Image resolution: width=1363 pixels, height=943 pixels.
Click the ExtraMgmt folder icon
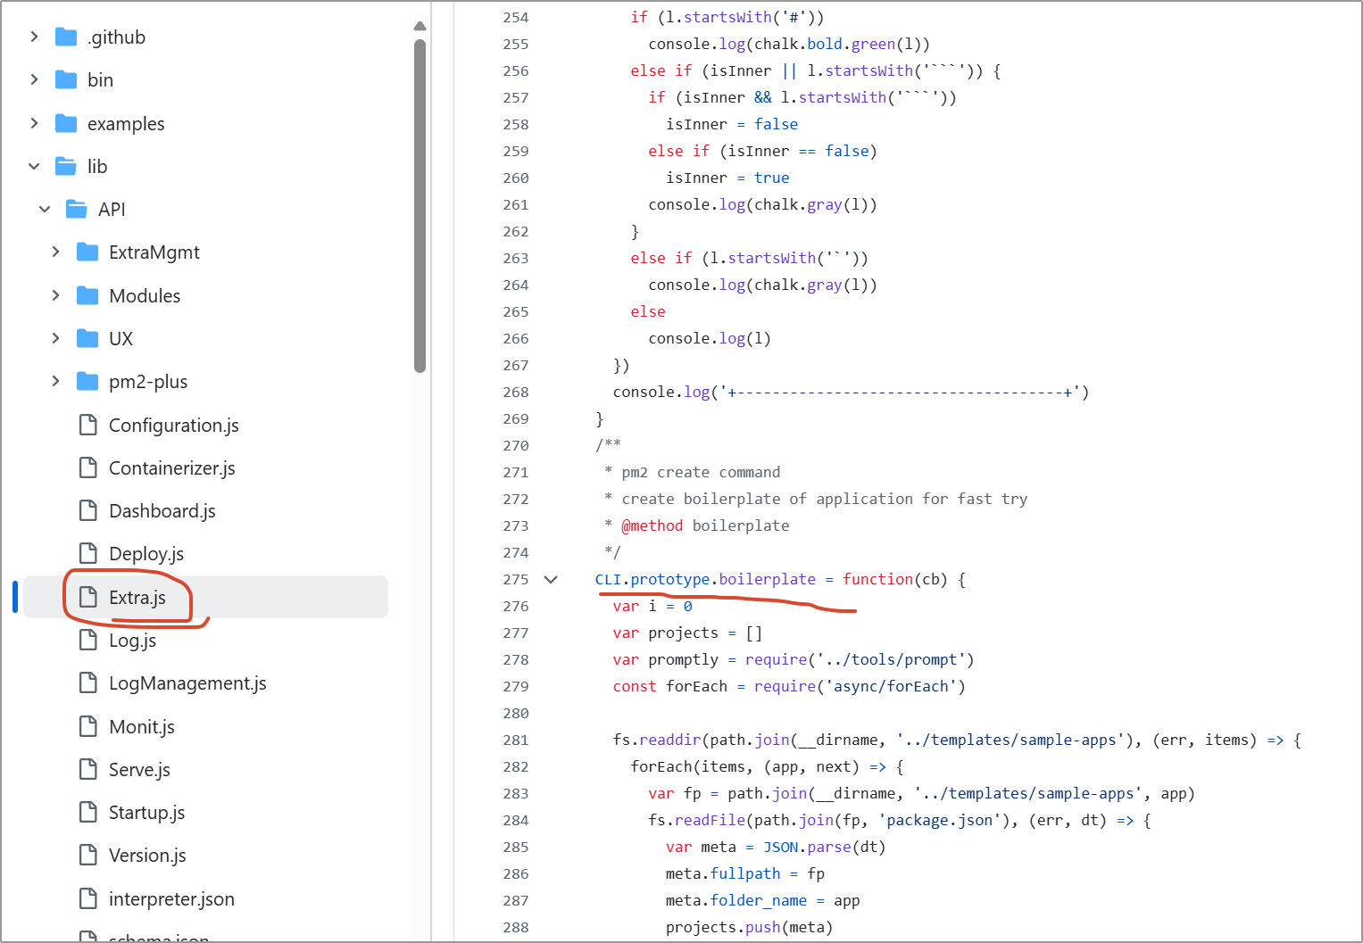tap(87, 252)
